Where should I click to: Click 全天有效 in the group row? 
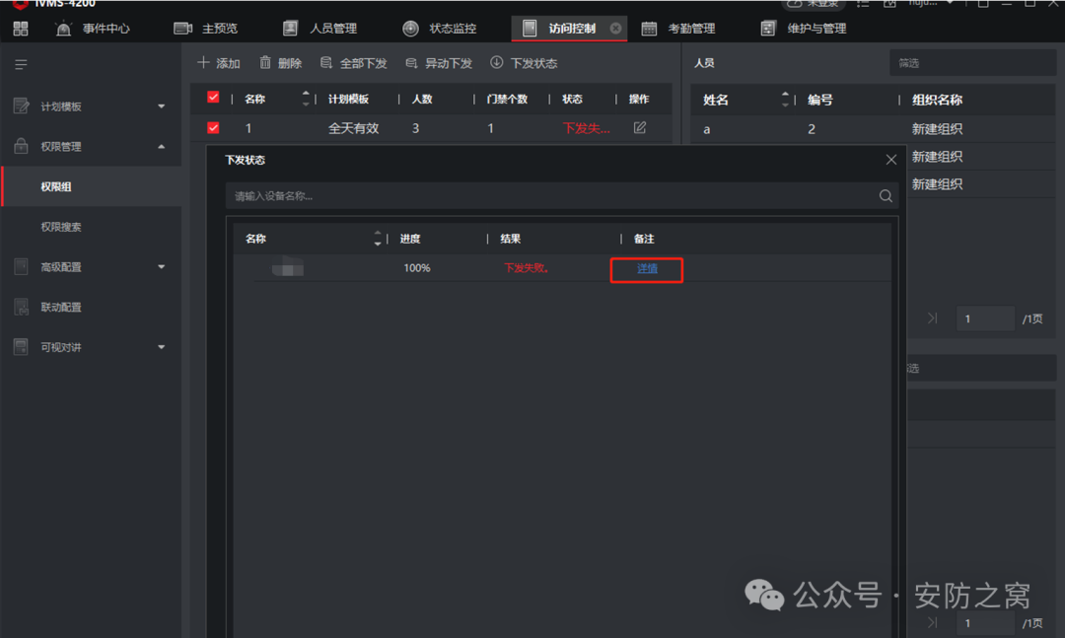coord(353,128)
